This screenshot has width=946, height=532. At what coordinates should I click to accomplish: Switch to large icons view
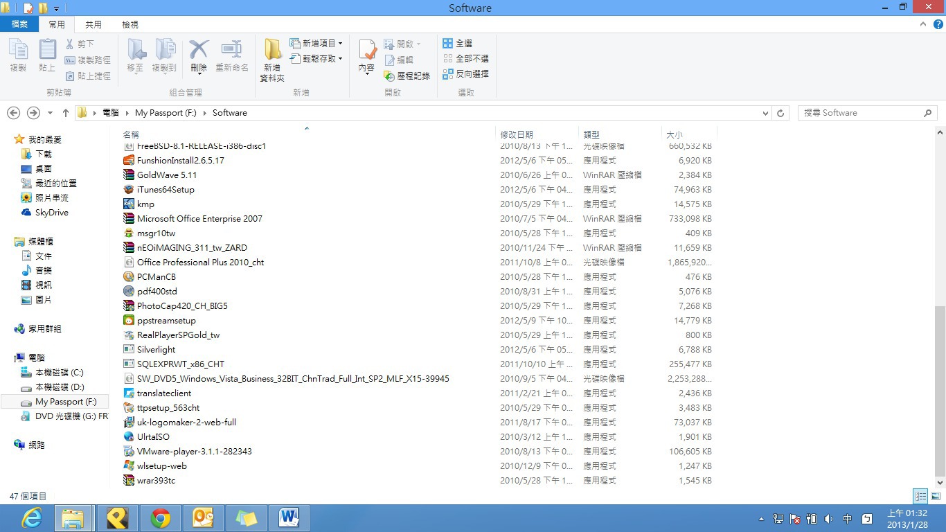[936, 496]
